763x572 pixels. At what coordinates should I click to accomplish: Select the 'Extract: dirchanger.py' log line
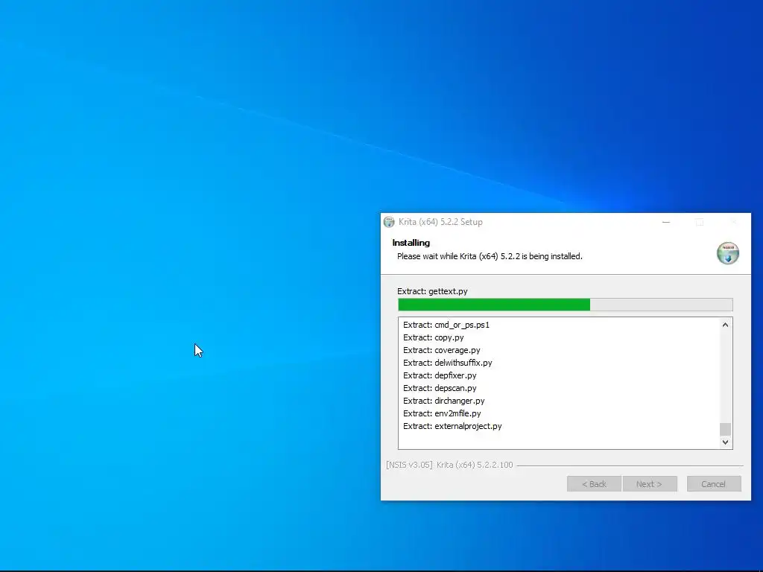(444, 401)
